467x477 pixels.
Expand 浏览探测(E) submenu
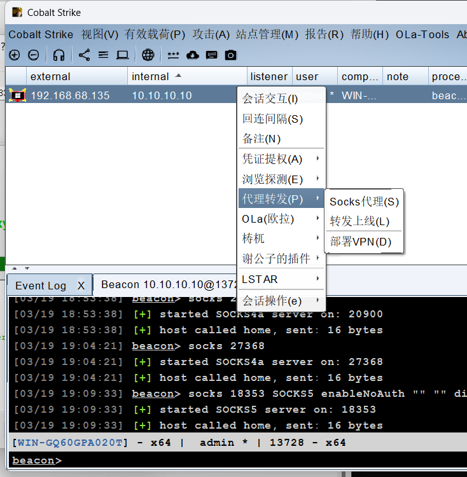coord(281,179)
